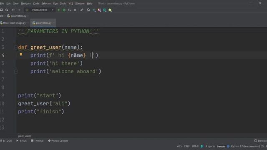Restore the window using title bar button

pyautogui.click(x=260, y=3)
